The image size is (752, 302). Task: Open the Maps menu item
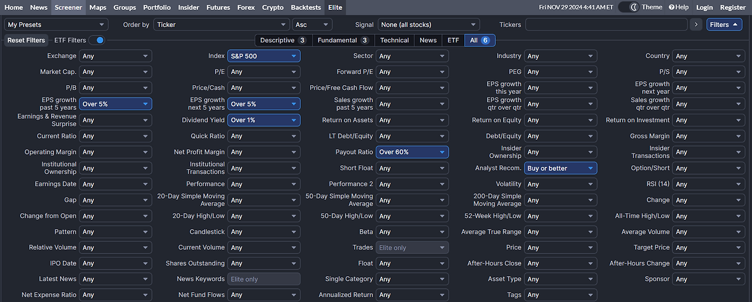tap(98, 7)
